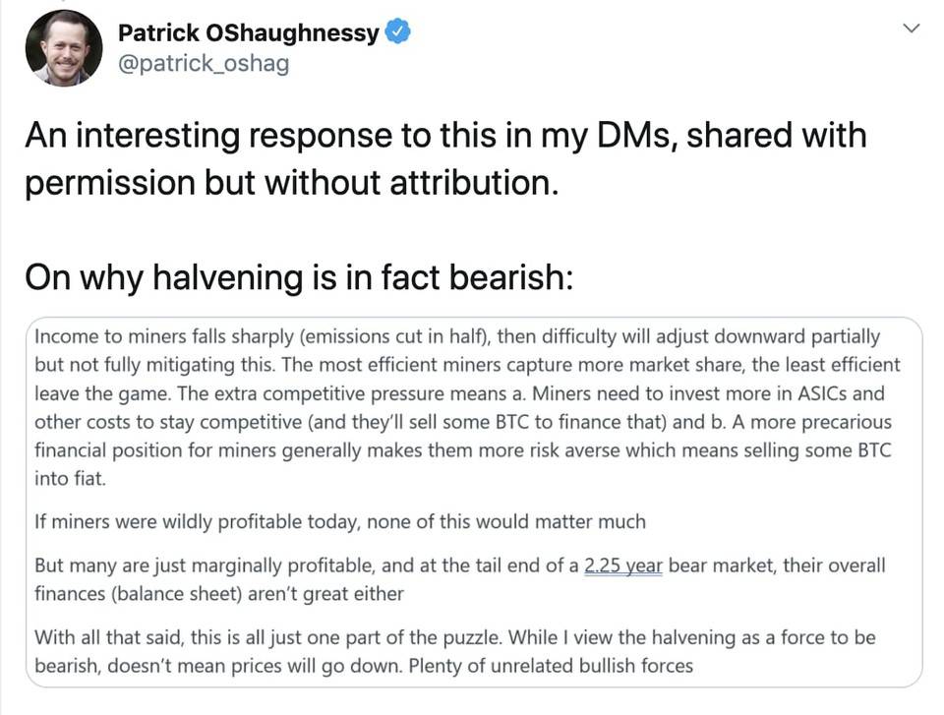Click the underlined "2.25 year" text
The image size is (944, 715).
pos(622,566)
